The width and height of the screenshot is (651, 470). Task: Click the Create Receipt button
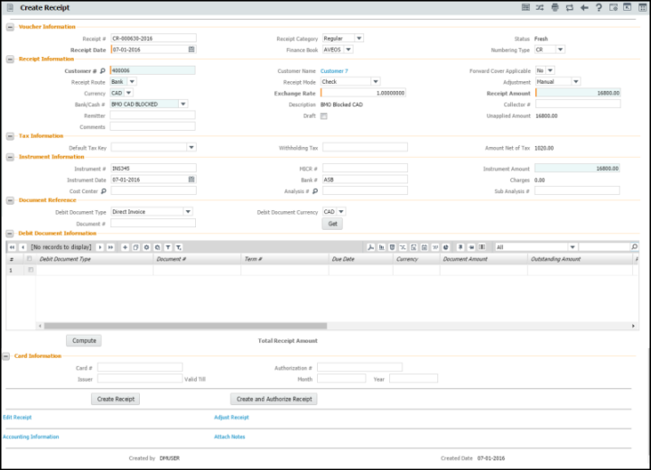(116, 399)
